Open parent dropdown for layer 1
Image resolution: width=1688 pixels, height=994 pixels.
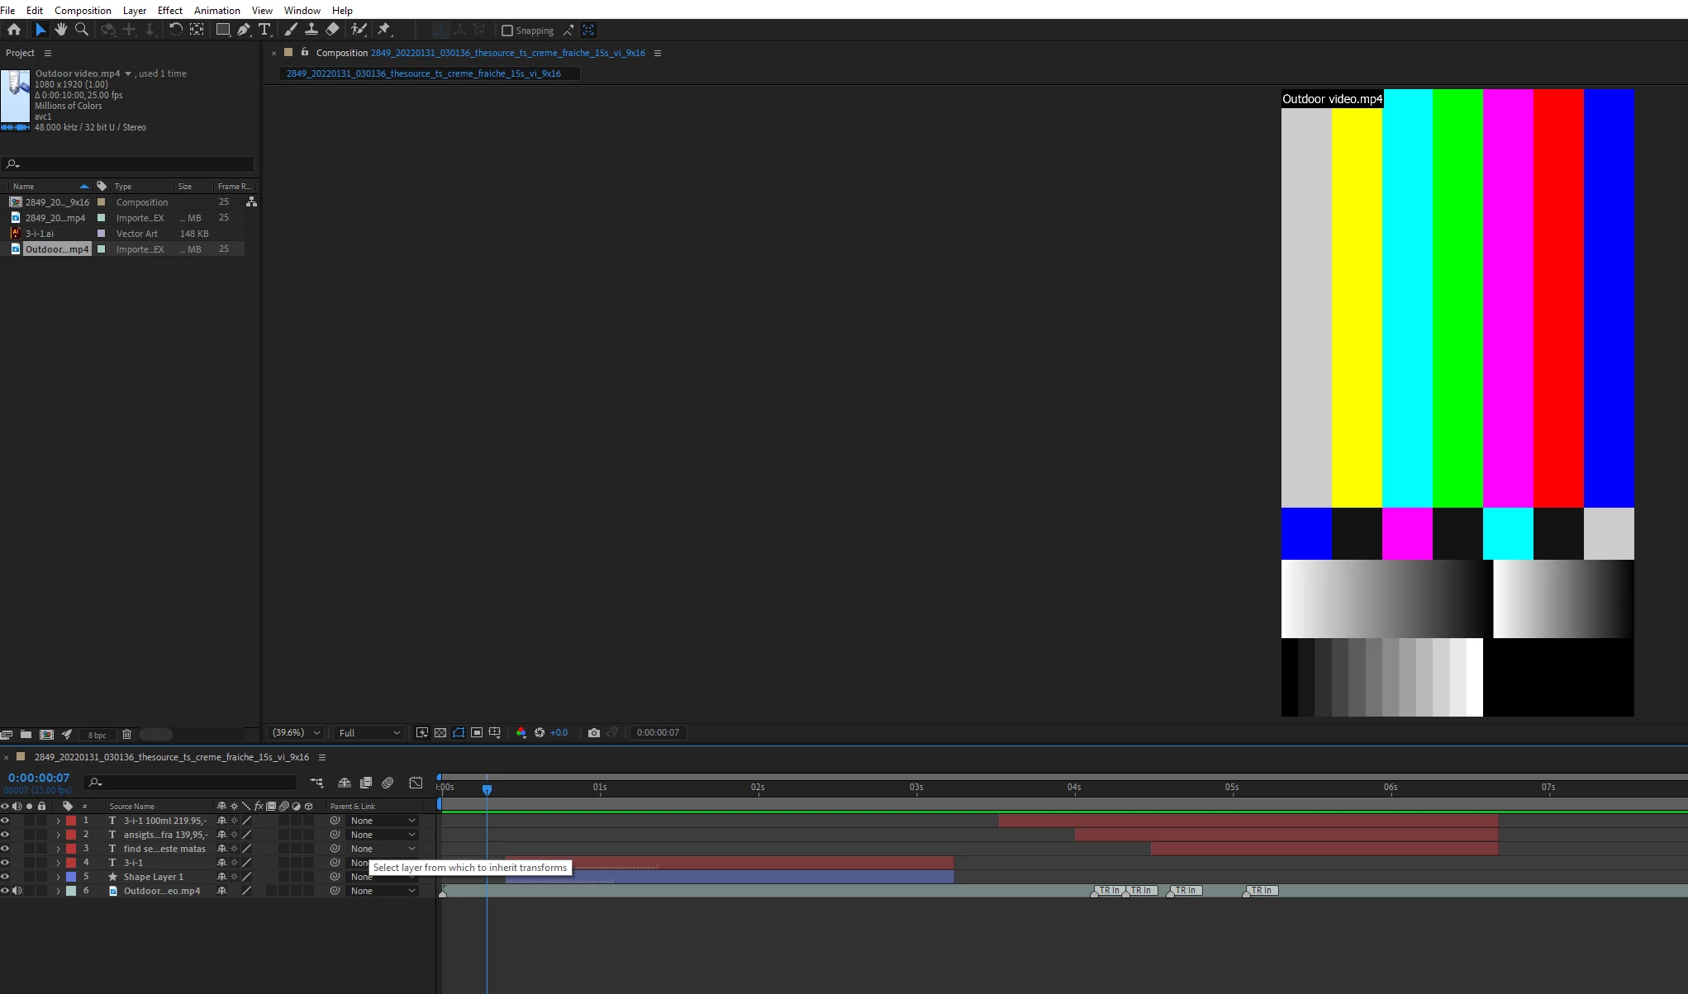click(383, 821)
